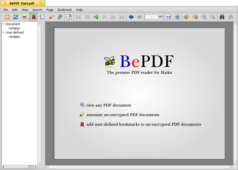Image resolution: width=238 pixels, height=170 pixels.
Task: Click the sidebar scroll down arrow
Action: coord(39,163)
